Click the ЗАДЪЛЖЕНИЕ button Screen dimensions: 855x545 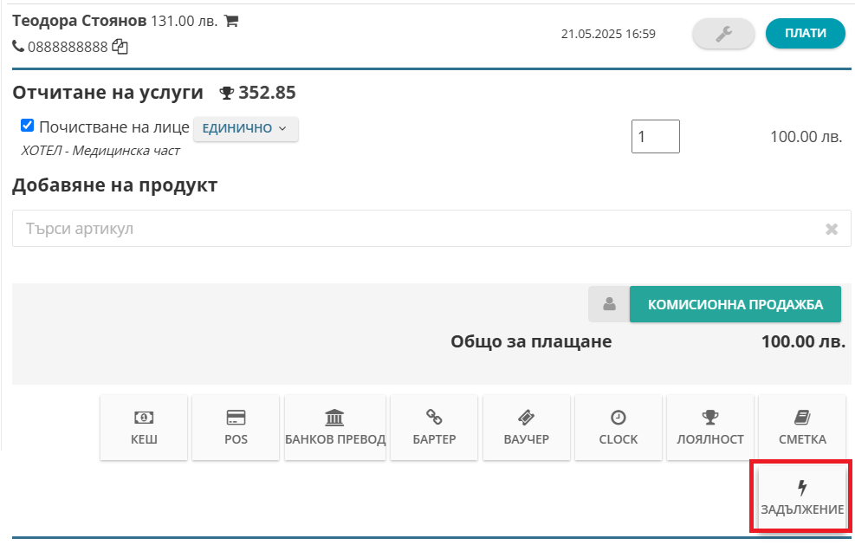tap(802, 497)
